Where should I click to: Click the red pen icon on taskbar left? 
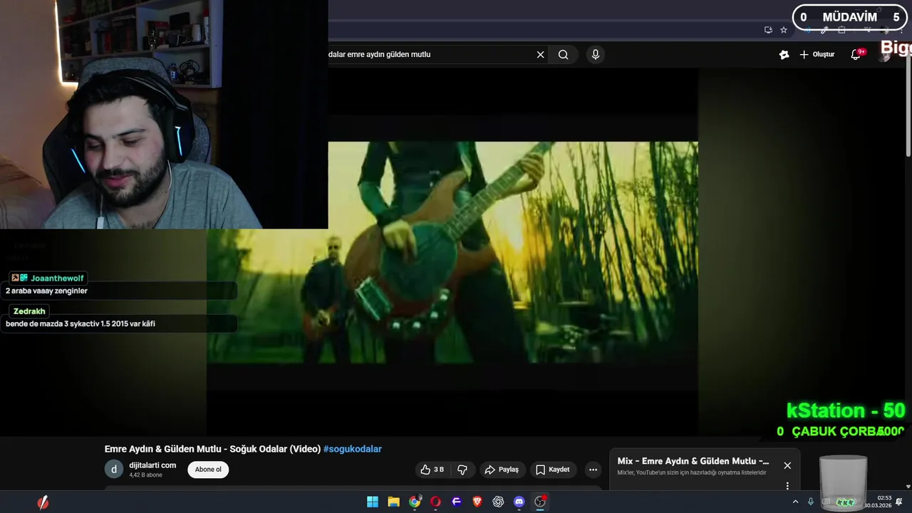pos(43,502)
